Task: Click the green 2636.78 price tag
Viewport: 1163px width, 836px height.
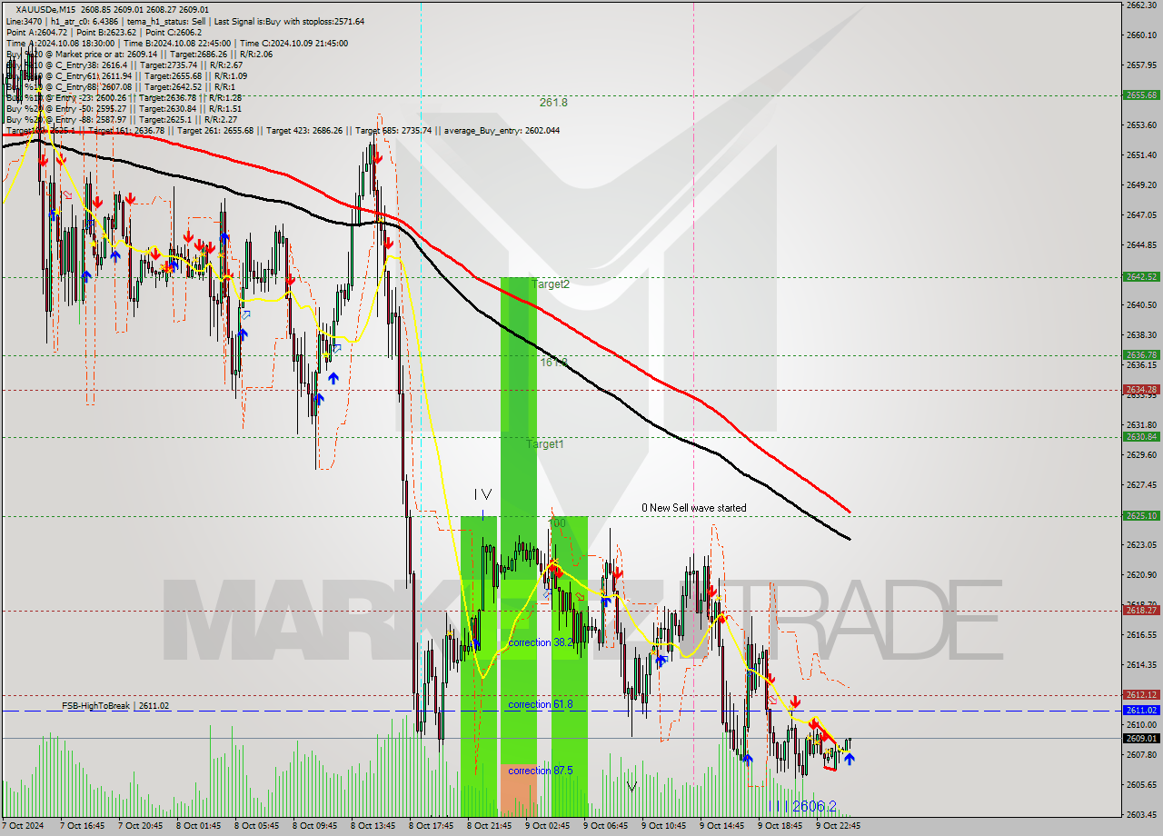Action: click(x=1141, y=354)
